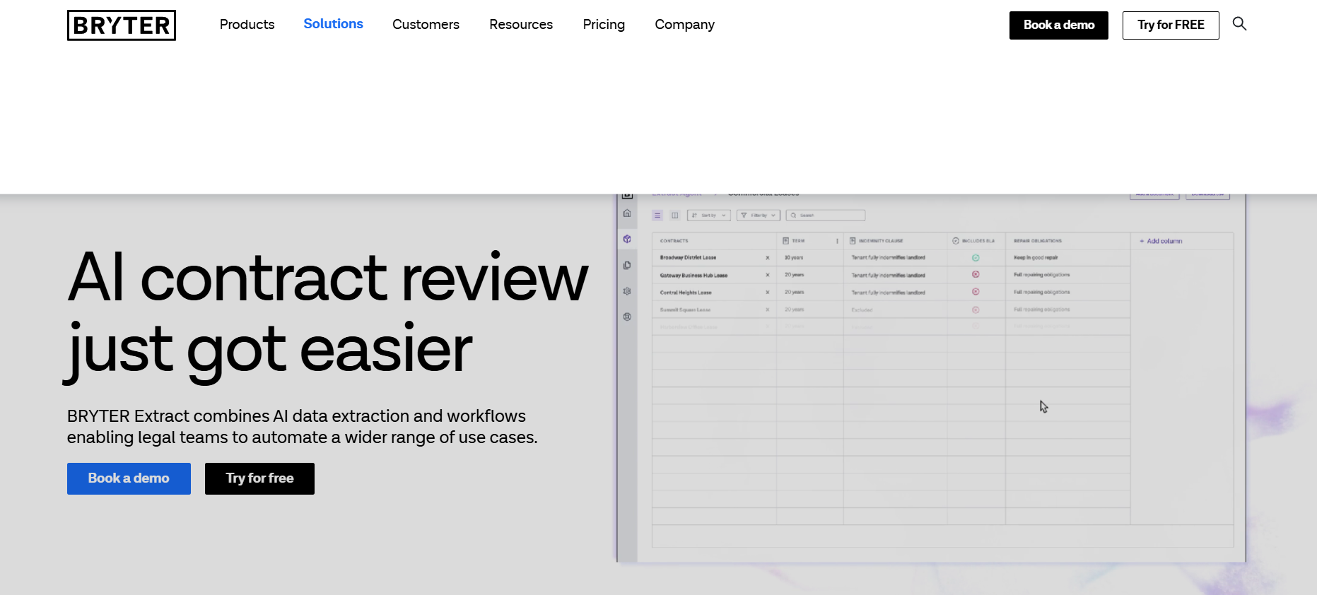Image resolution: width=1317 pixels, height=595 pixels.
Task: Click the Term column type icon
Action: (786, 241)
